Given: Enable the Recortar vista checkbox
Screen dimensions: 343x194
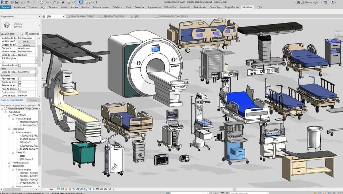Looking at the screenshot, I should [20, 79].
